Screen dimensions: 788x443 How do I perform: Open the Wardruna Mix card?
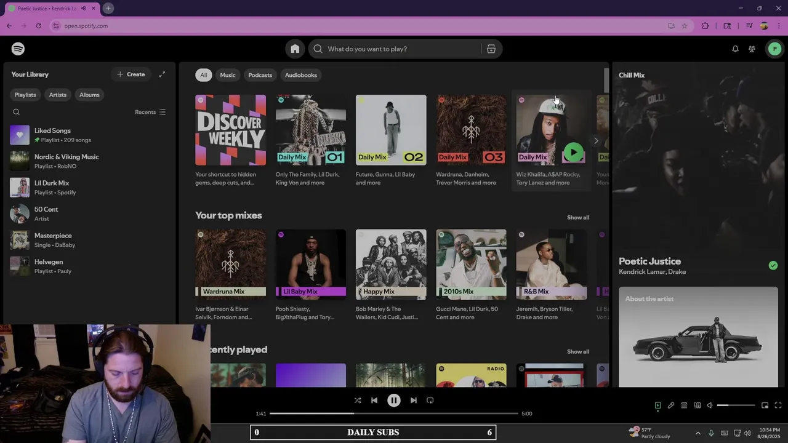(230, 275)
